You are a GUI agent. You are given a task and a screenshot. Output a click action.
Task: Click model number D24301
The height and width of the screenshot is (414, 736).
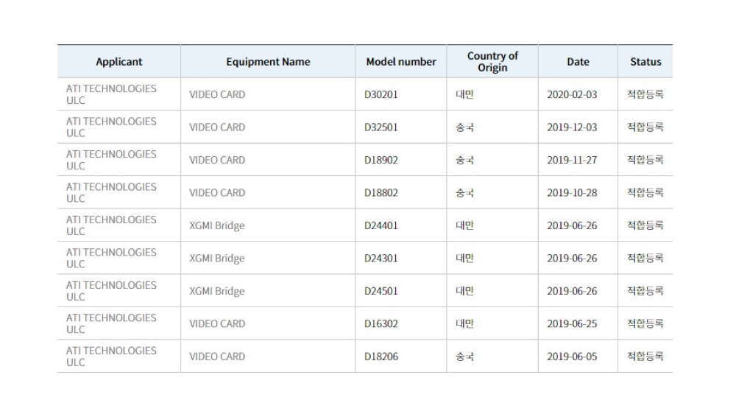381,258
